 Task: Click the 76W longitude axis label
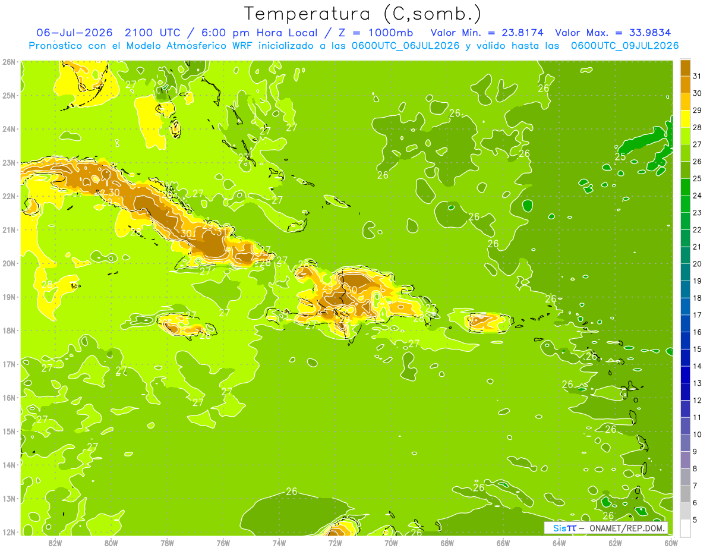[223, 543]
